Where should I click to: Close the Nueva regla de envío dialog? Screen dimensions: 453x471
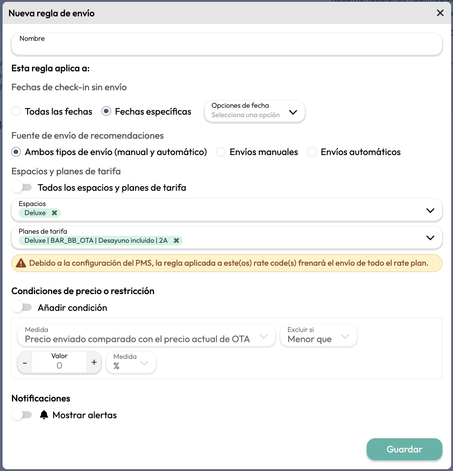point(440,13)
